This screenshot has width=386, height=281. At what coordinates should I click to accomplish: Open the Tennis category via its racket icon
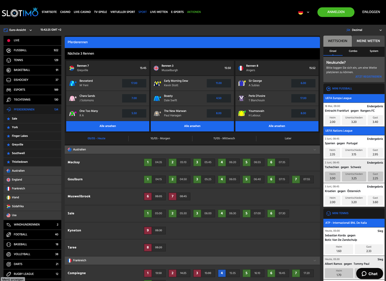8,60
